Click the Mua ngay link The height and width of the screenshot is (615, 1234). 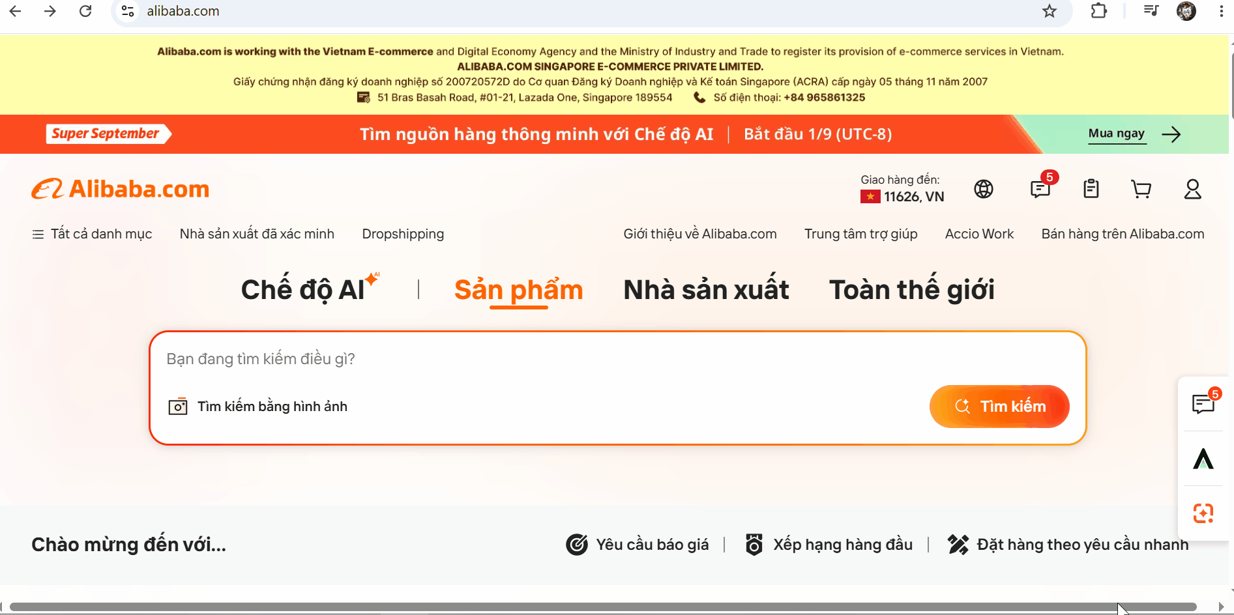click(x=1117, y=134)
